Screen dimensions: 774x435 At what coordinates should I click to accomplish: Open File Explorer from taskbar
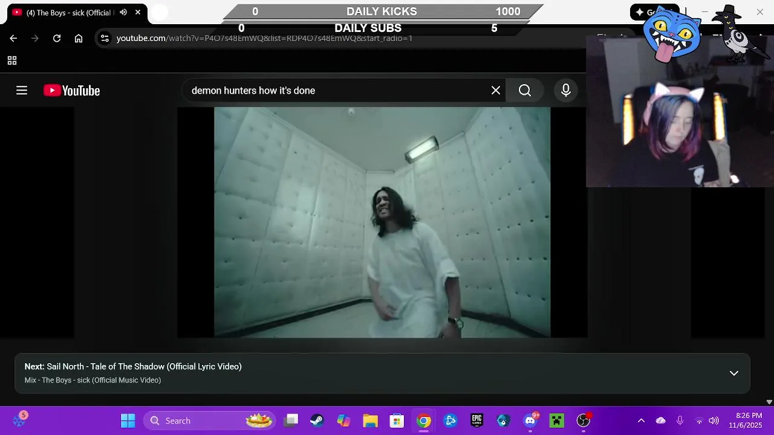click(370, 420)
